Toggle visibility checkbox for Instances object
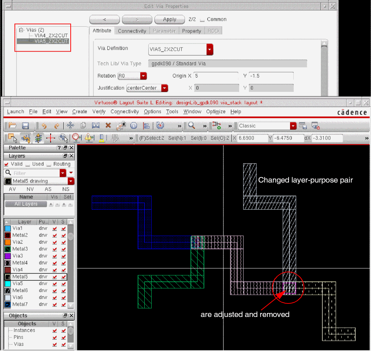Viewport: 371px width, 351px height. (55, 331)
